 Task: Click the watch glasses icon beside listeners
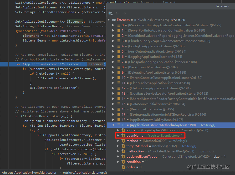tap(114, 20)
